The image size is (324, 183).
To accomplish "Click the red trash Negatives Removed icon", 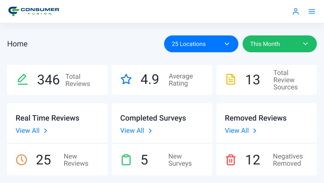I will click(231, 160).
